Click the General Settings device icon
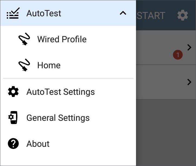 click(13, 118)
